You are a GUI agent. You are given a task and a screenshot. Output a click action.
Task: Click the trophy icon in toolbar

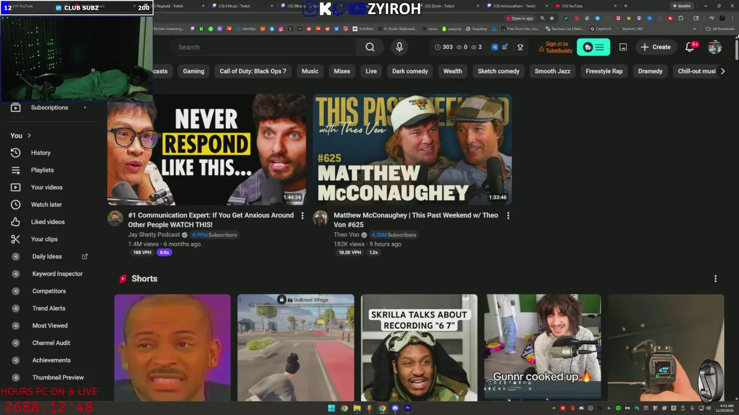(520, 47)
